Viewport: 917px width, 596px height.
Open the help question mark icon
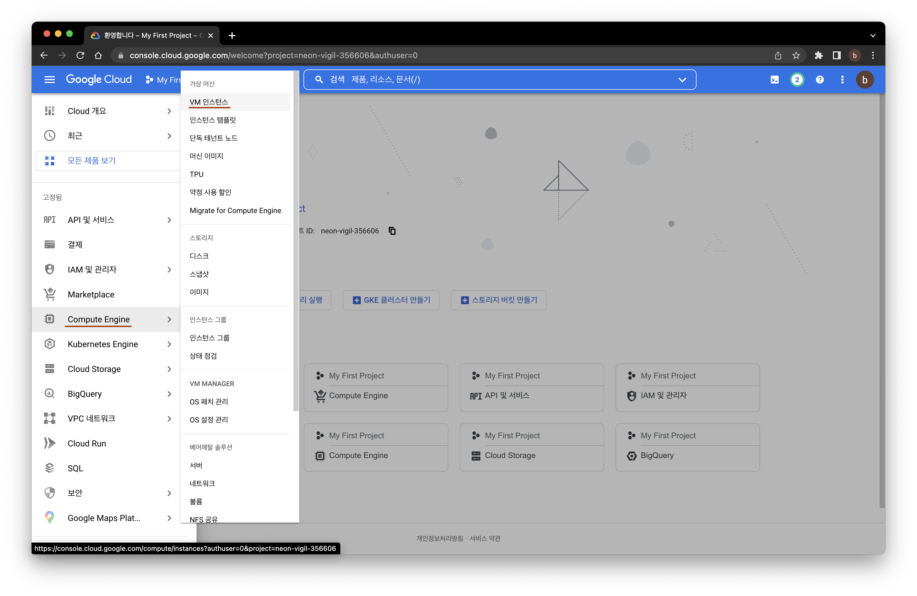click(x=820, y=80)
